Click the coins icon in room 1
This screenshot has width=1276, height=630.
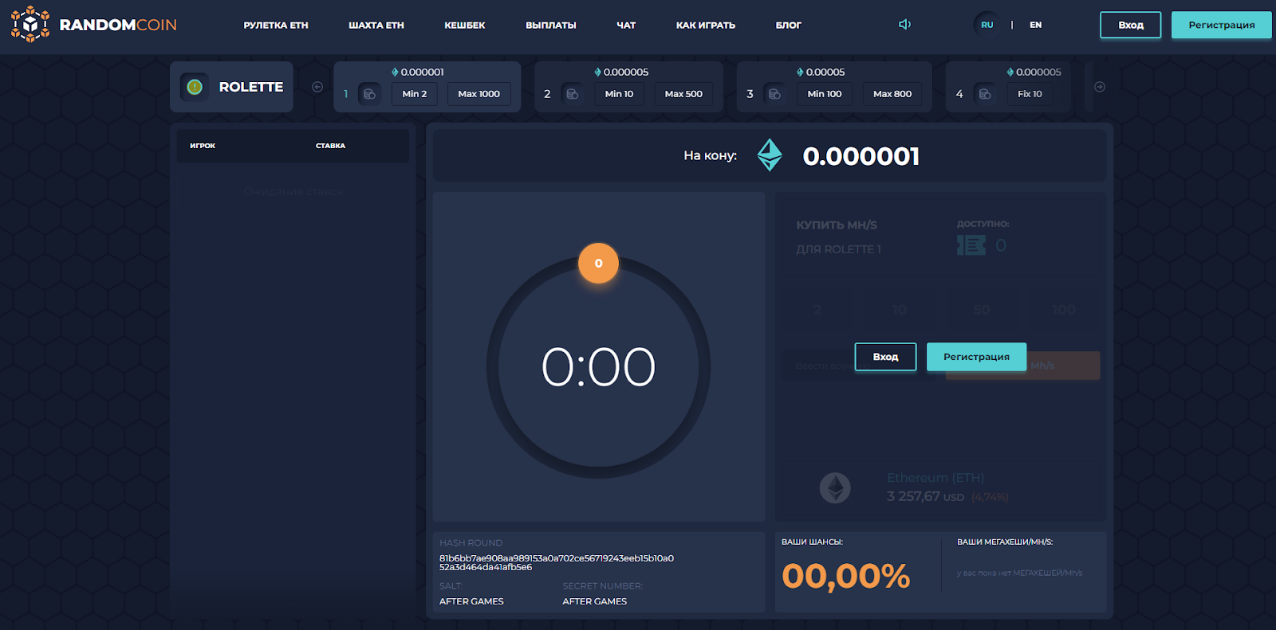pos(369,94)
